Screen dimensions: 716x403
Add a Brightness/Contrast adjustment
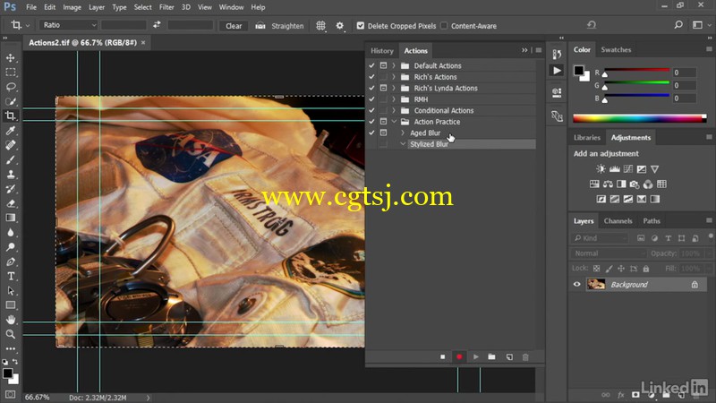coord(601,169)
